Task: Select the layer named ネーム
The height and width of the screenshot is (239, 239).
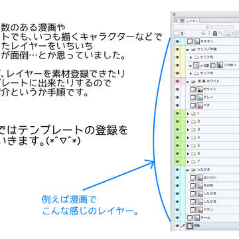Action: click(205, 217)
